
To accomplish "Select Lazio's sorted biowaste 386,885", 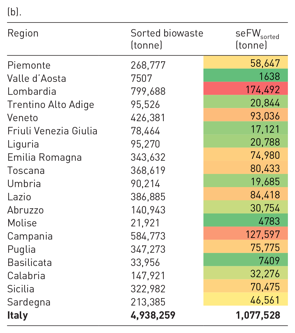I will [148, 197].
